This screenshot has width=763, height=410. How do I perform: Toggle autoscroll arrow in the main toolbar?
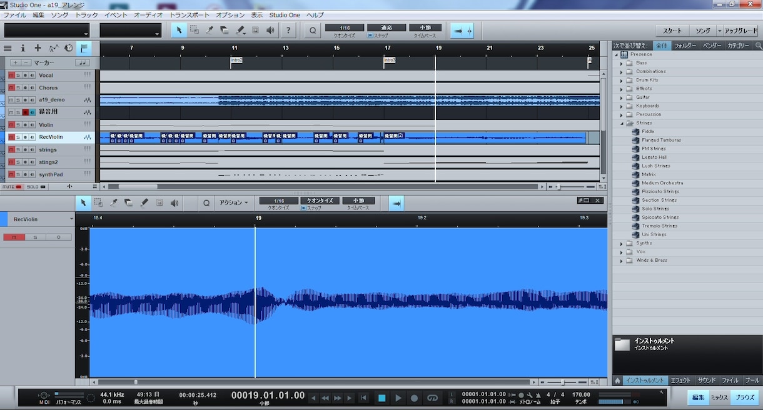457,30
